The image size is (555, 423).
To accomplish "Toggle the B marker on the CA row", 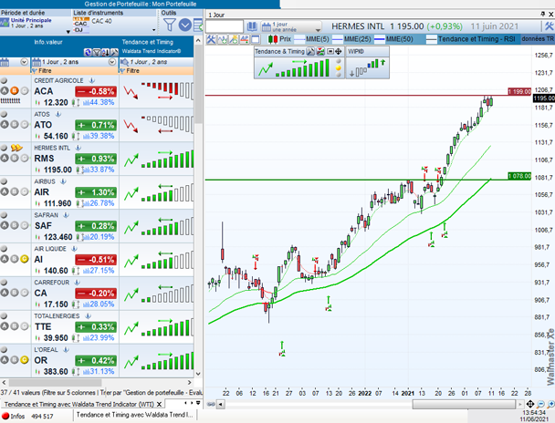I will (x=15, y=293).
